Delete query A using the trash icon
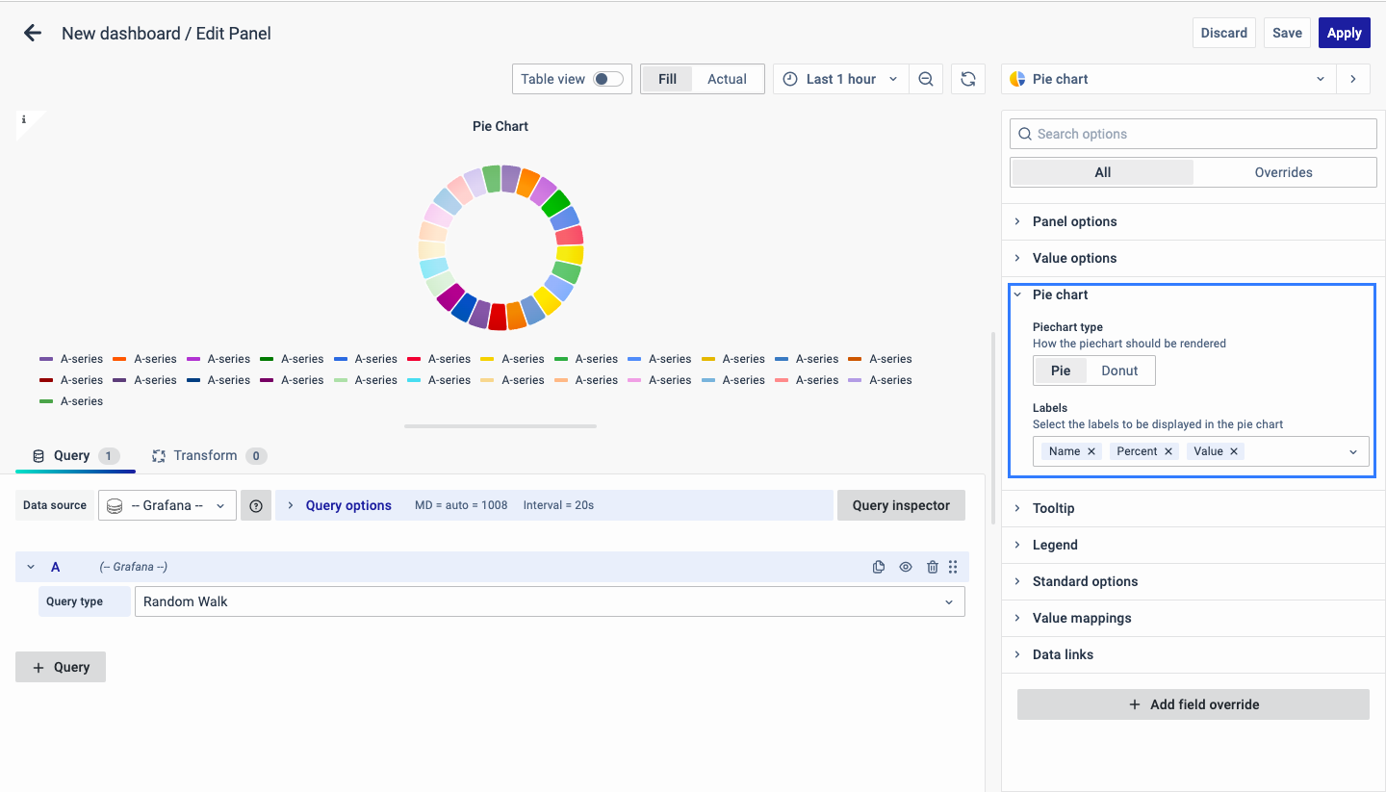 pos(932,567)
